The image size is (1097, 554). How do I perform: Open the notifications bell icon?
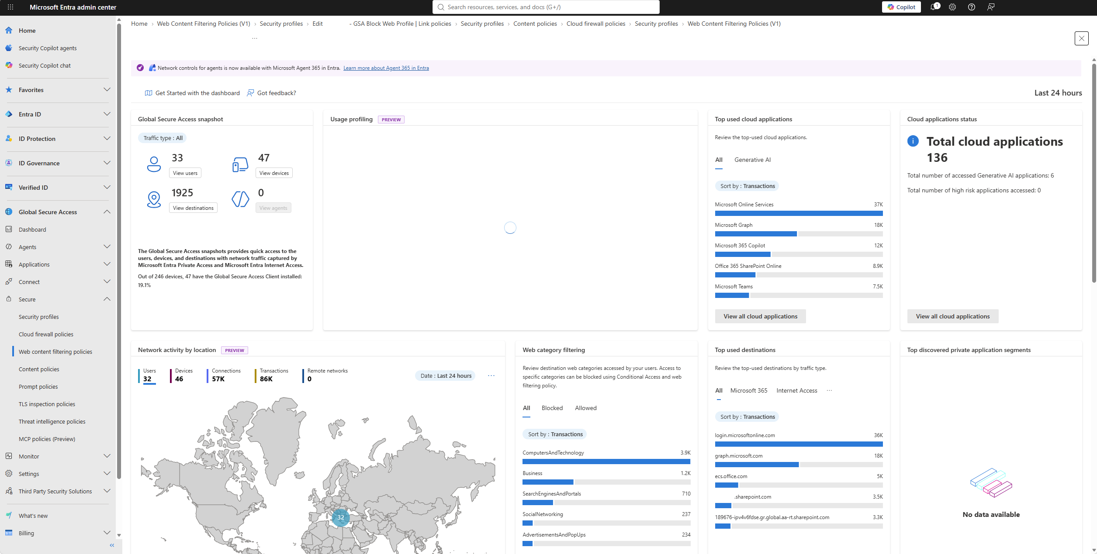pyautogui.click(x=934, y=7)
